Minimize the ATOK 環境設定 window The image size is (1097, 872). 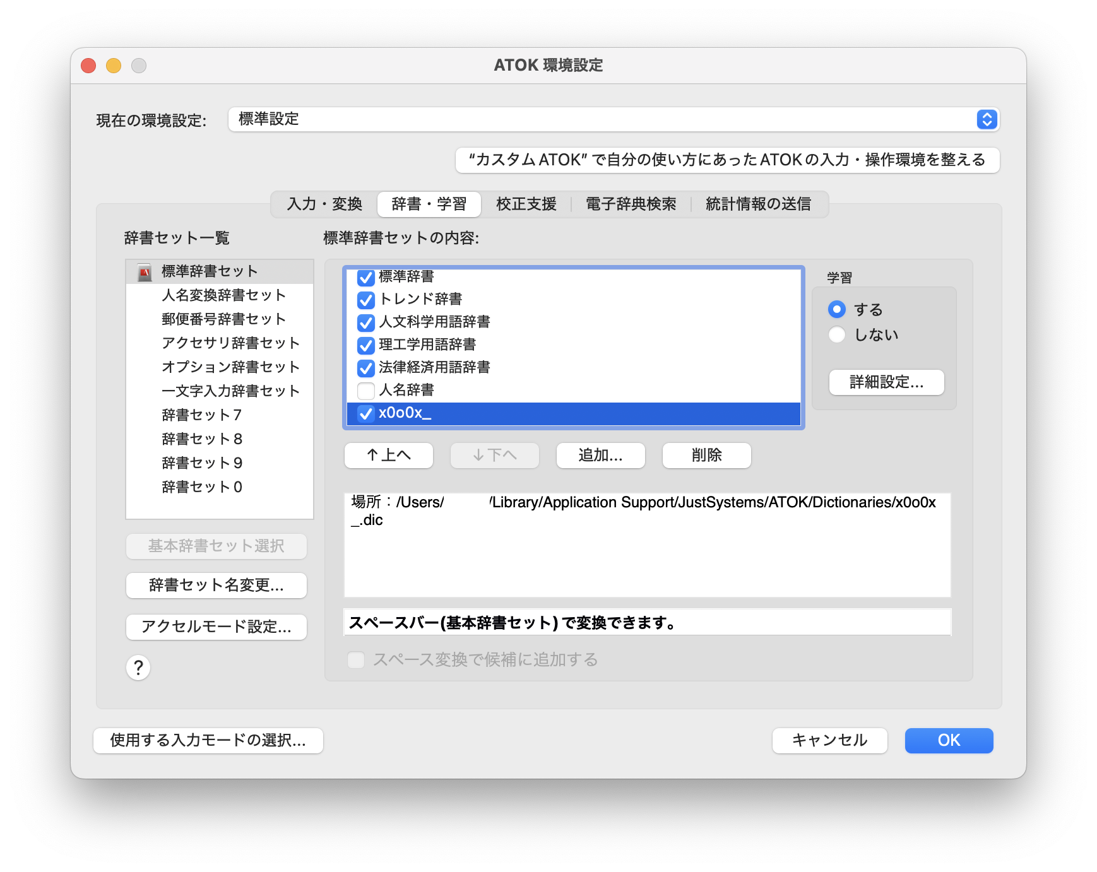114,66
